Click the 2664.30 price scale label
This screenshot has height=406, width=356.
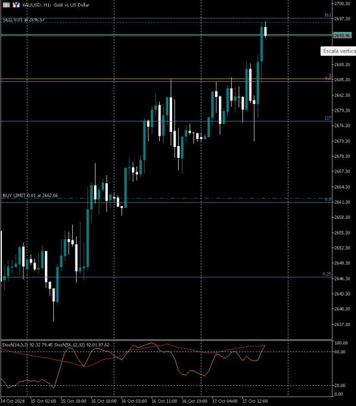(342, 186)
